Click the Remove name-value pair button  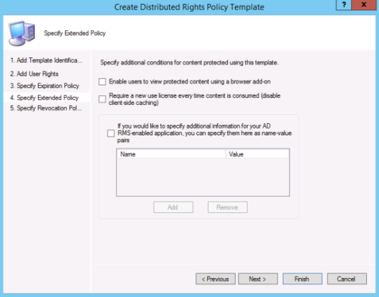pos(227,207)
